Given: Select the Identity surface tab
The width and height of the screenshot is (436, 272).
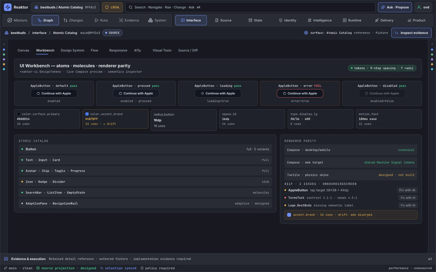Looking at the screenshot, I should [288, 20].
